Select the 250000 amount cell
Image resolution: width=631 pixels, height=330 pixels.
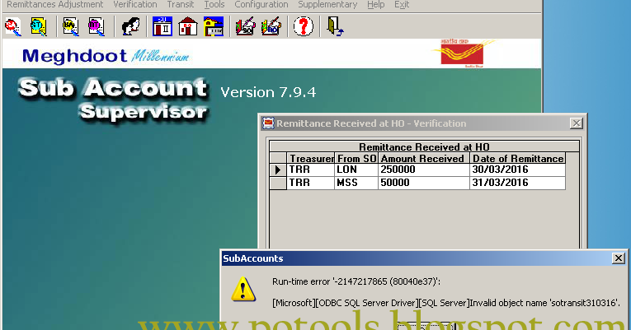click(424, 170)
